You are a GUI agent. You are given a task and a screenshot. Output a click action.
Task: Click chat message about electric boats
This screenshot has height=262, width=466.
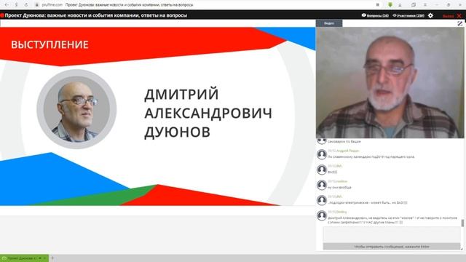367,202
